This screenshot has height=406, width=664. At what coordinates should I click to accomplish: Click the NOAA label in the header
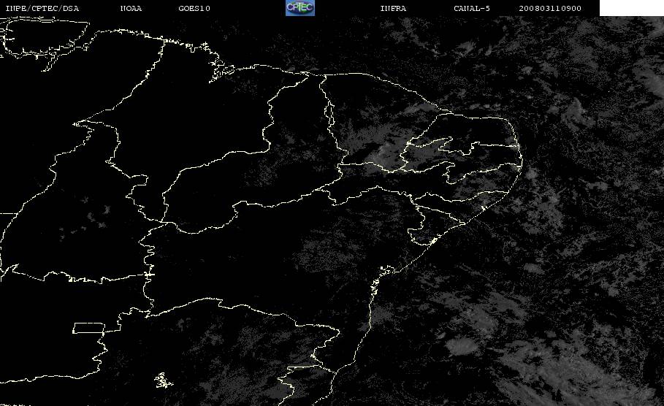(x=131, y=8)
